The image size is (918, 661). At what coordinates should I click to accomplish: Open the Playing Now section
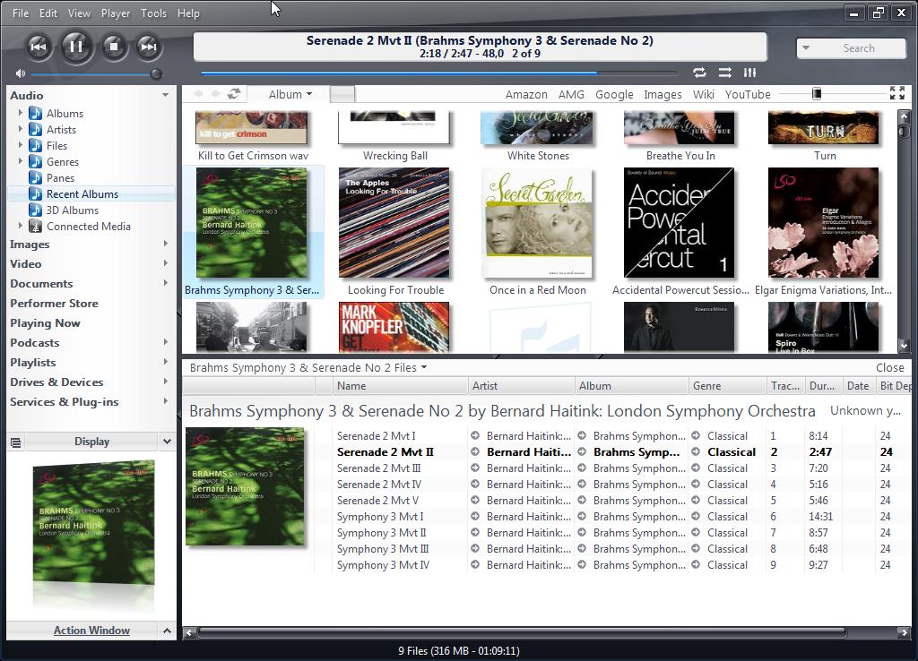pyautogui.click(x=45, y=323)
